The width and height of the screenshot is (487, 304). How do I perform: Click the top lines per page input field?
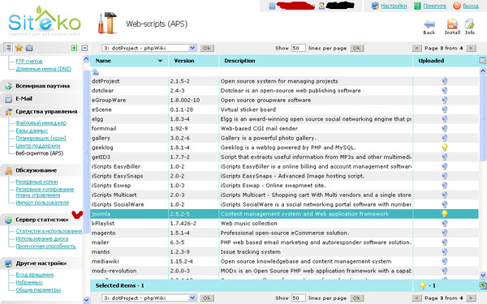tap(298, 48)
